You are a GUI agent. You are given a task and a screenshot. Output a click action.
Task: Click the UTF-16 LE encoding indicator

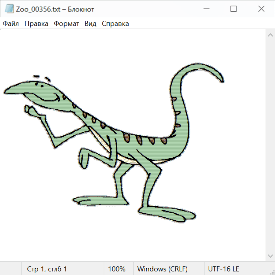click(223, 269)
